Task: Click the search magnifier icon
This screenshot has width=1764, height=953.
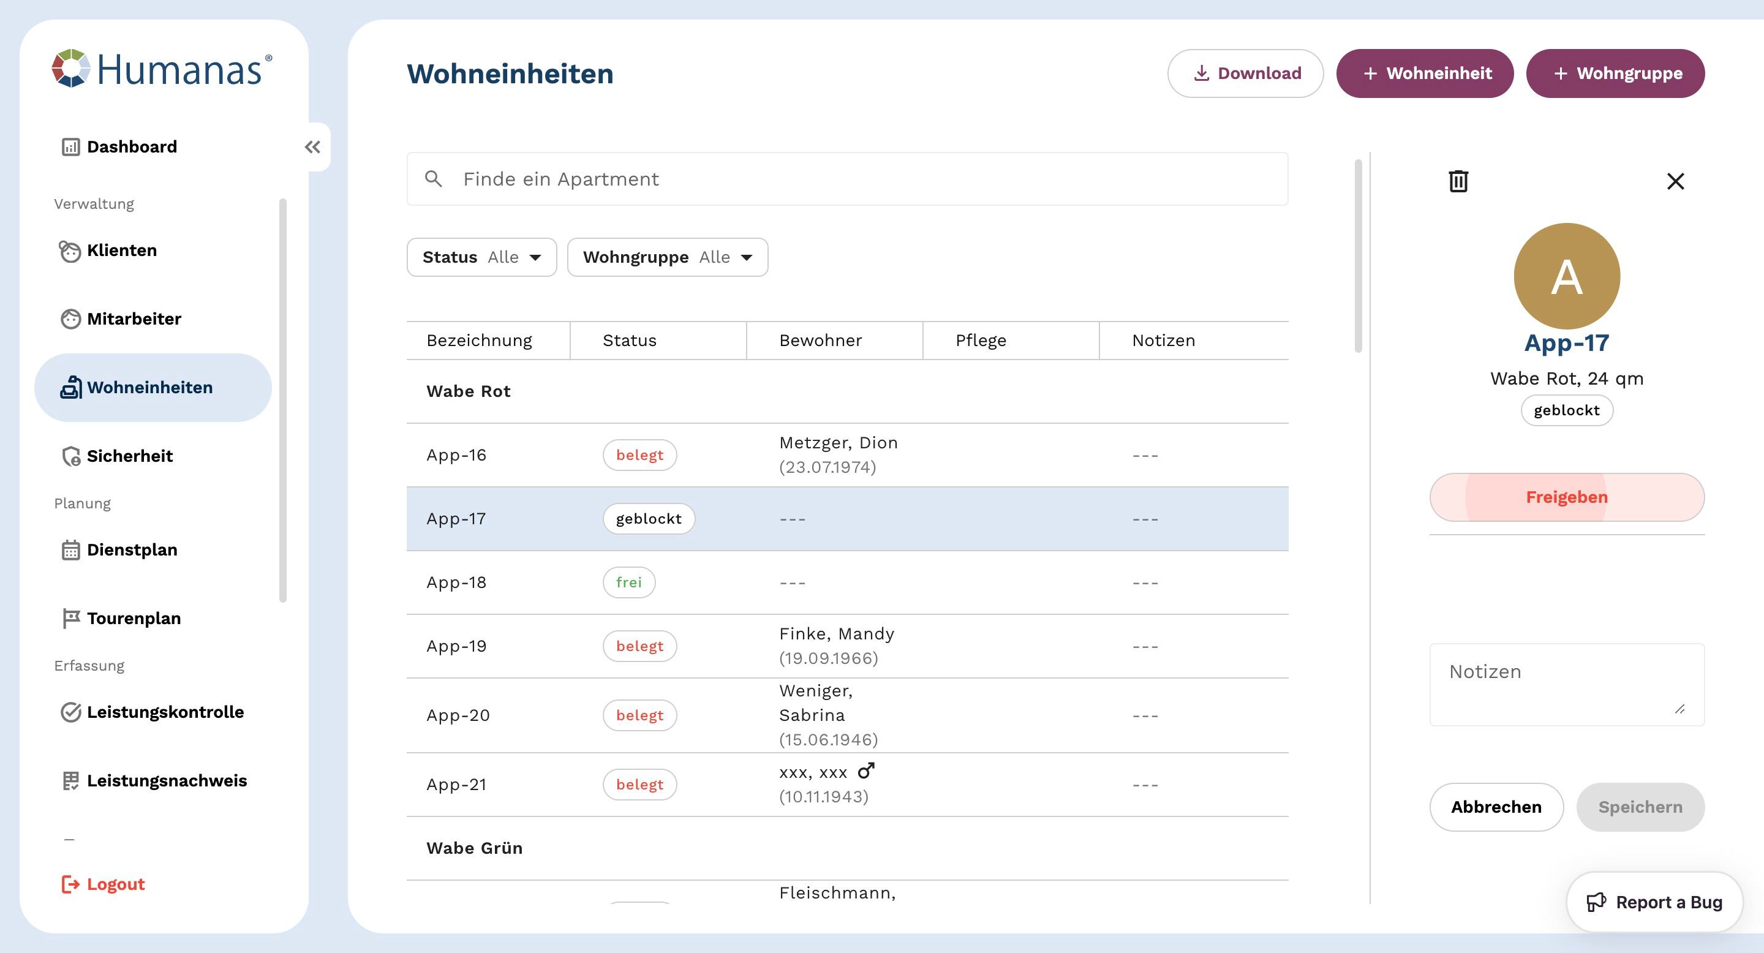Action: [433, 179]
